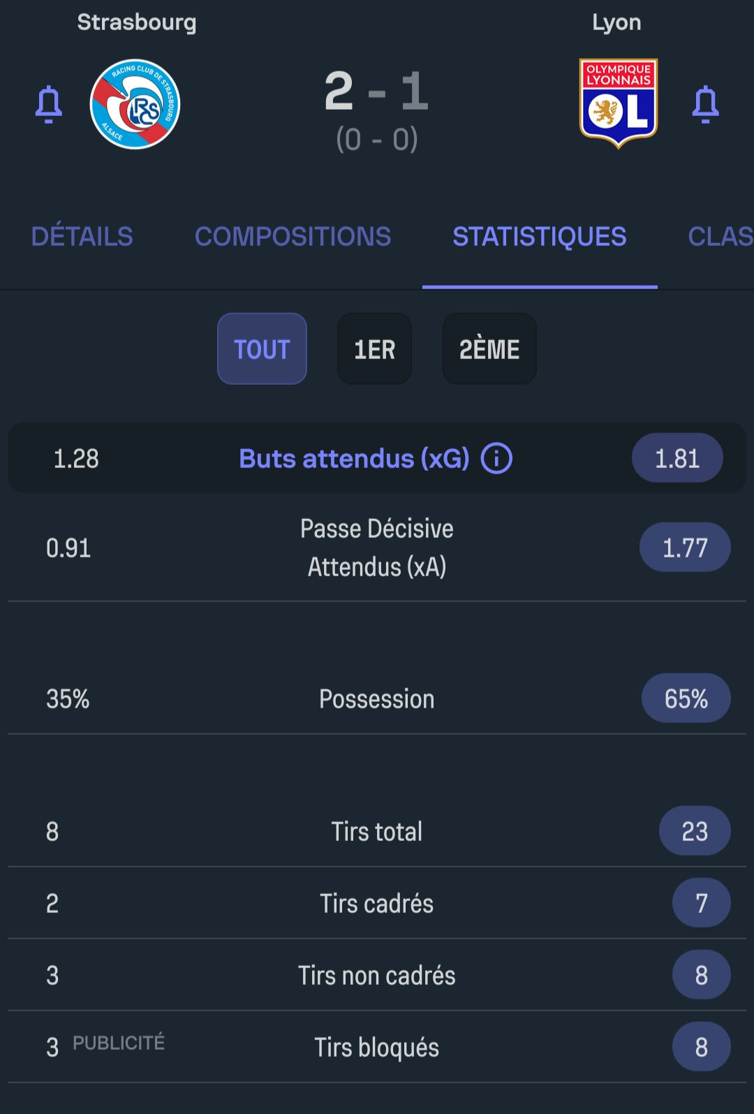Open the COMPOSITIONS tab

tap(293, 237)
